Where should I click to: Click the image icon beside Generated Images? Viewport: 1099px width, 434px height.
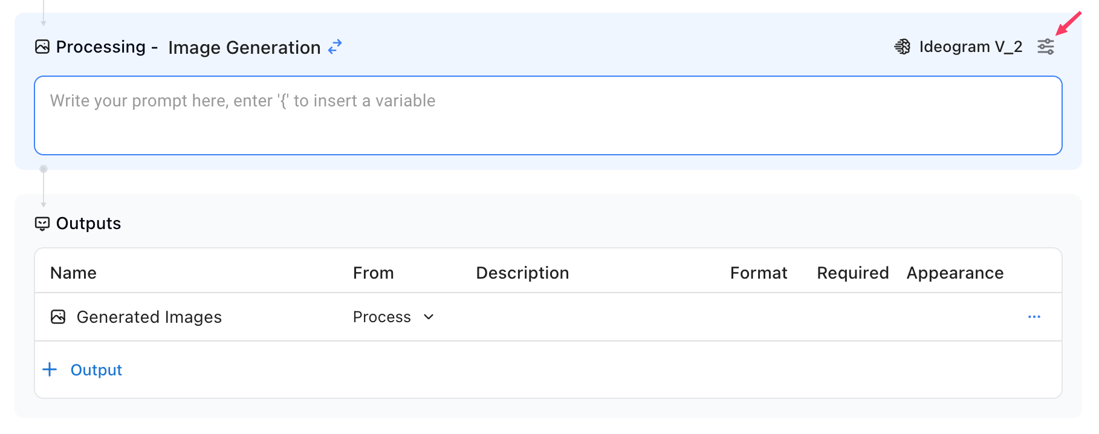[58, 317]
